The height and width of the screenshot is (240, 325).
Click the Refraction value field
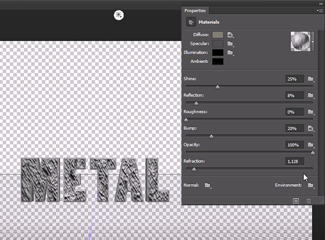point(294,161)
